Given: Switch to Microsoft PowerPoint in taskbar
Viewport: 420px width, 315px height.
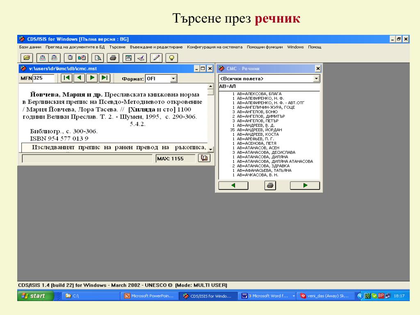Looking at the screenshot, I should tap(150, 296).
